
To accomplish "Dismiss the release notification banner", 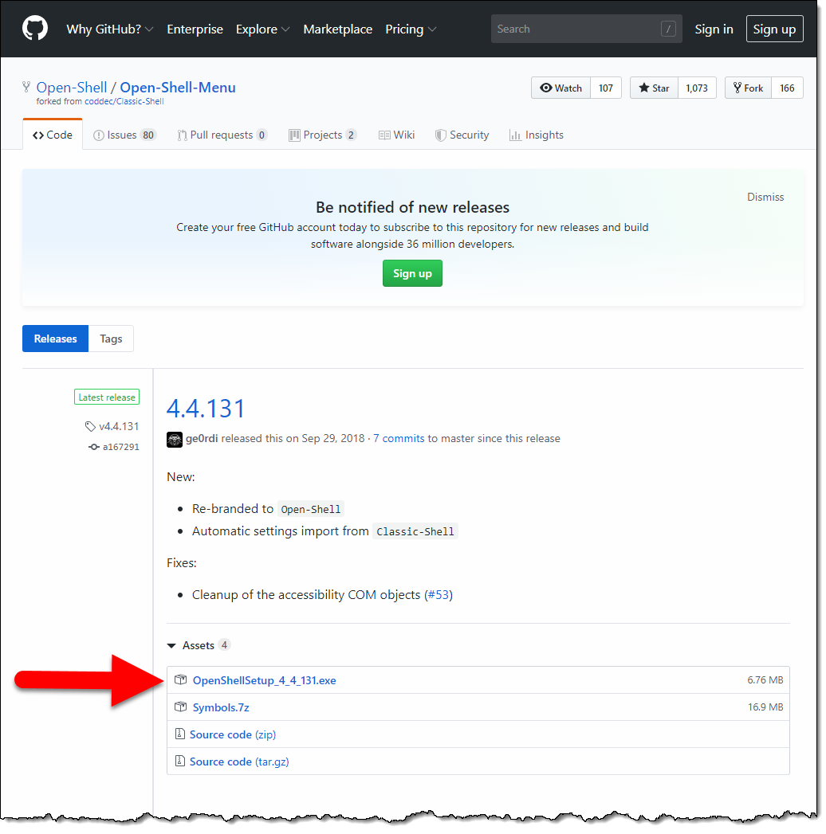I will (765, 197).
